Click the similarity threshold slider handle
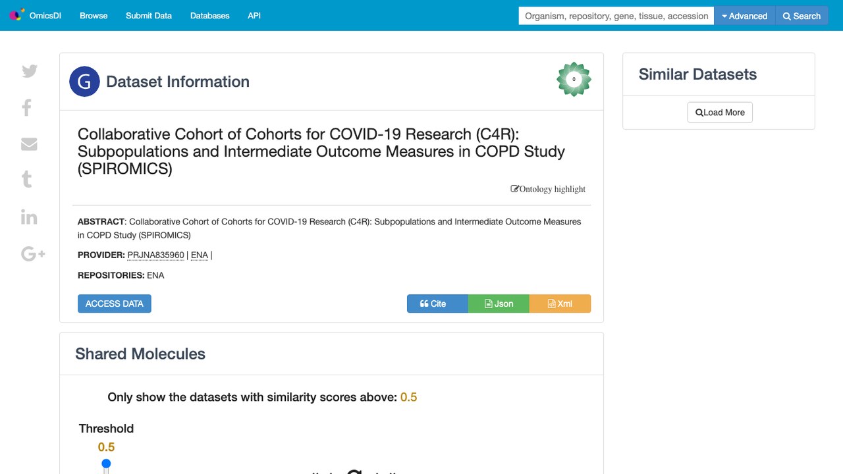843x474 pixels. tap(106, 464)
